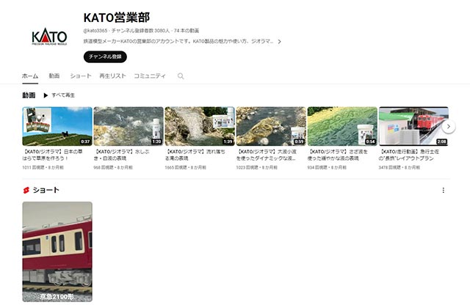Viewport: 470px width, 305px height.
Task: Click the ショート section heading
Action: (46, 190)
